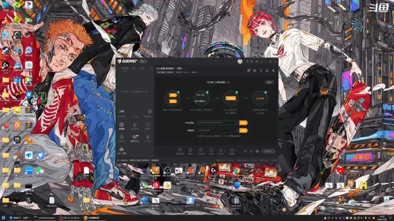
Task: Toggle the eye preview icon in bottom toolbar
Action: pyautogui.click(x=251, y=151)
